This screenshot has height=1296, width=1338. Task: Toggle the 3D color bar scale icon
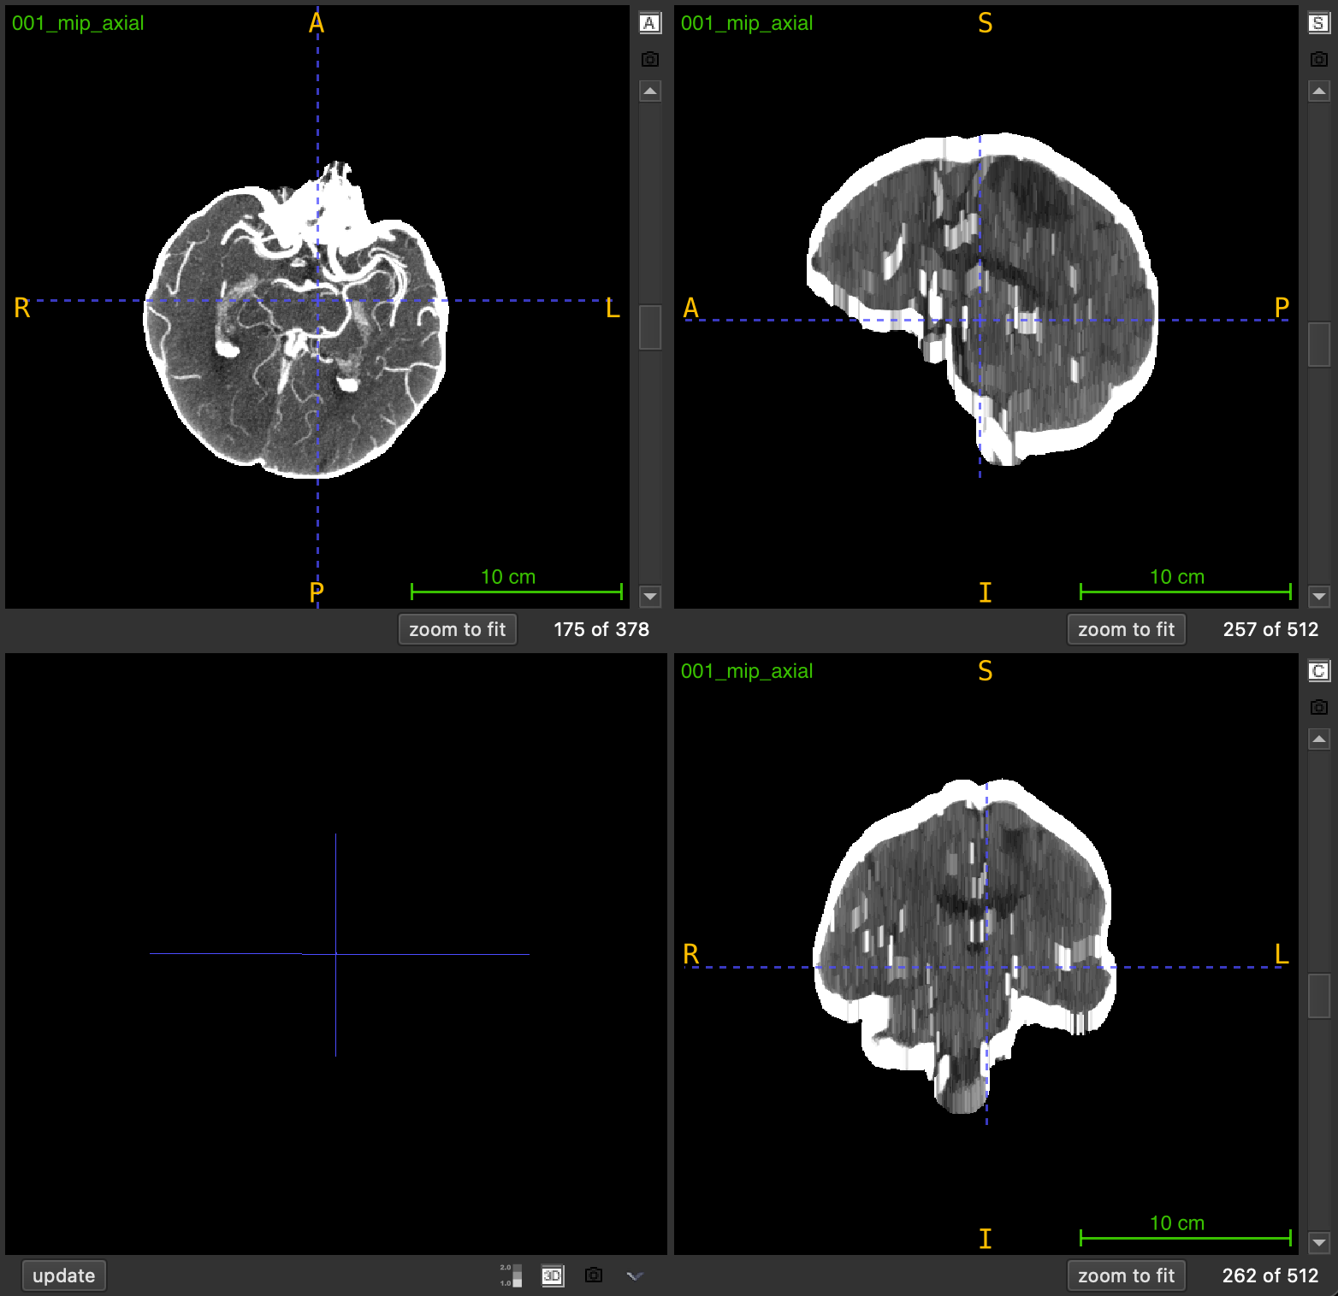[x=512, y=1275]
